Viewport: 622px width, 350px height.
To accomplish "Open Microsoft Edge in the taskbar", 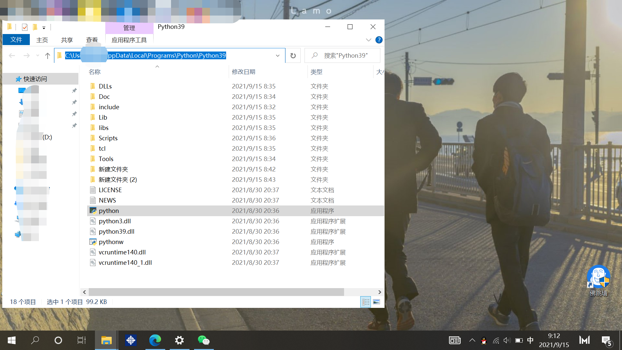I will coord(155,340).
